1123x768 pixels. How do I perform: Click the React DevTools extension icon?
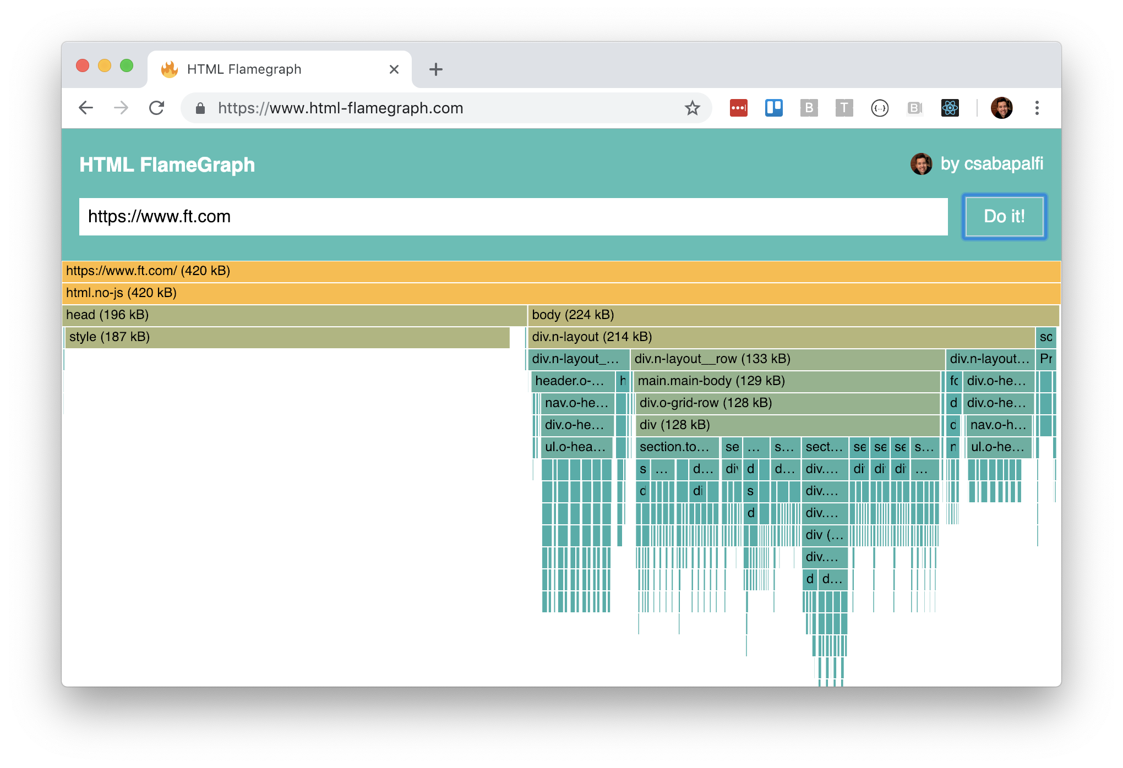coord(950,108)
